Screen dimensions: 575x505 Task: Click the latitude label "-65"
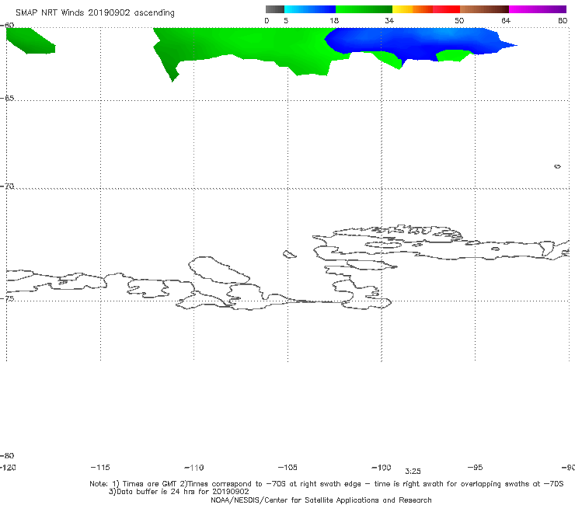pos(7,99)
